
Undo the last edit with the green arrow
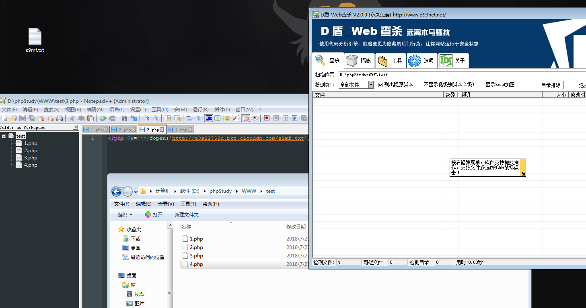103,118
